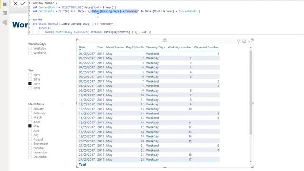Viewport: 304px width, 171px height.
Task: Uncheck year 2017 checkbox
Action: tap(30, 84)
